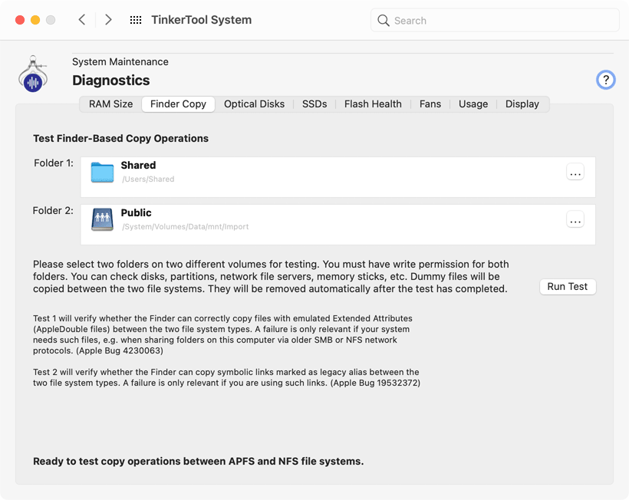This screenshot has width=629, height=500.
Task: Switch to the RAM Size tab
Action: point(110,104)
